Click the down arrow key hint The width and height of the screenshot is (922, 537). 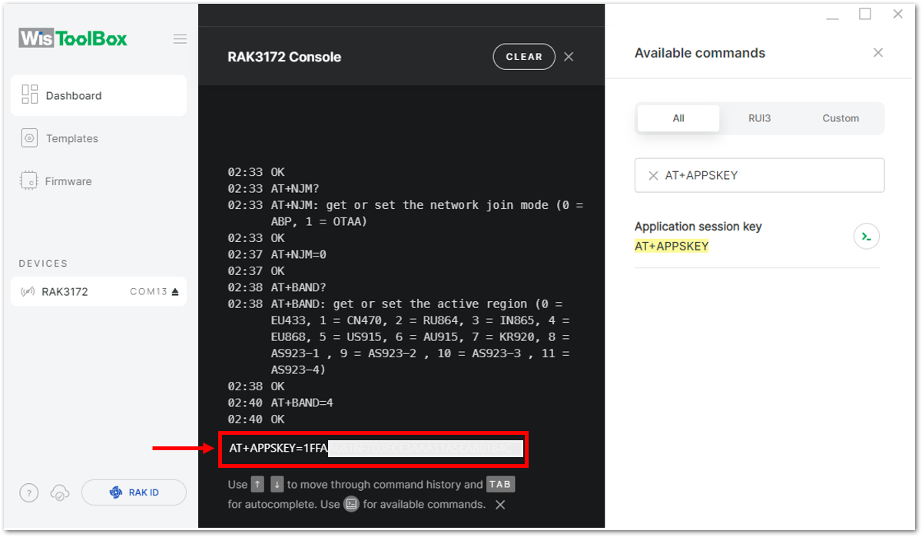[x=277, y=485]
